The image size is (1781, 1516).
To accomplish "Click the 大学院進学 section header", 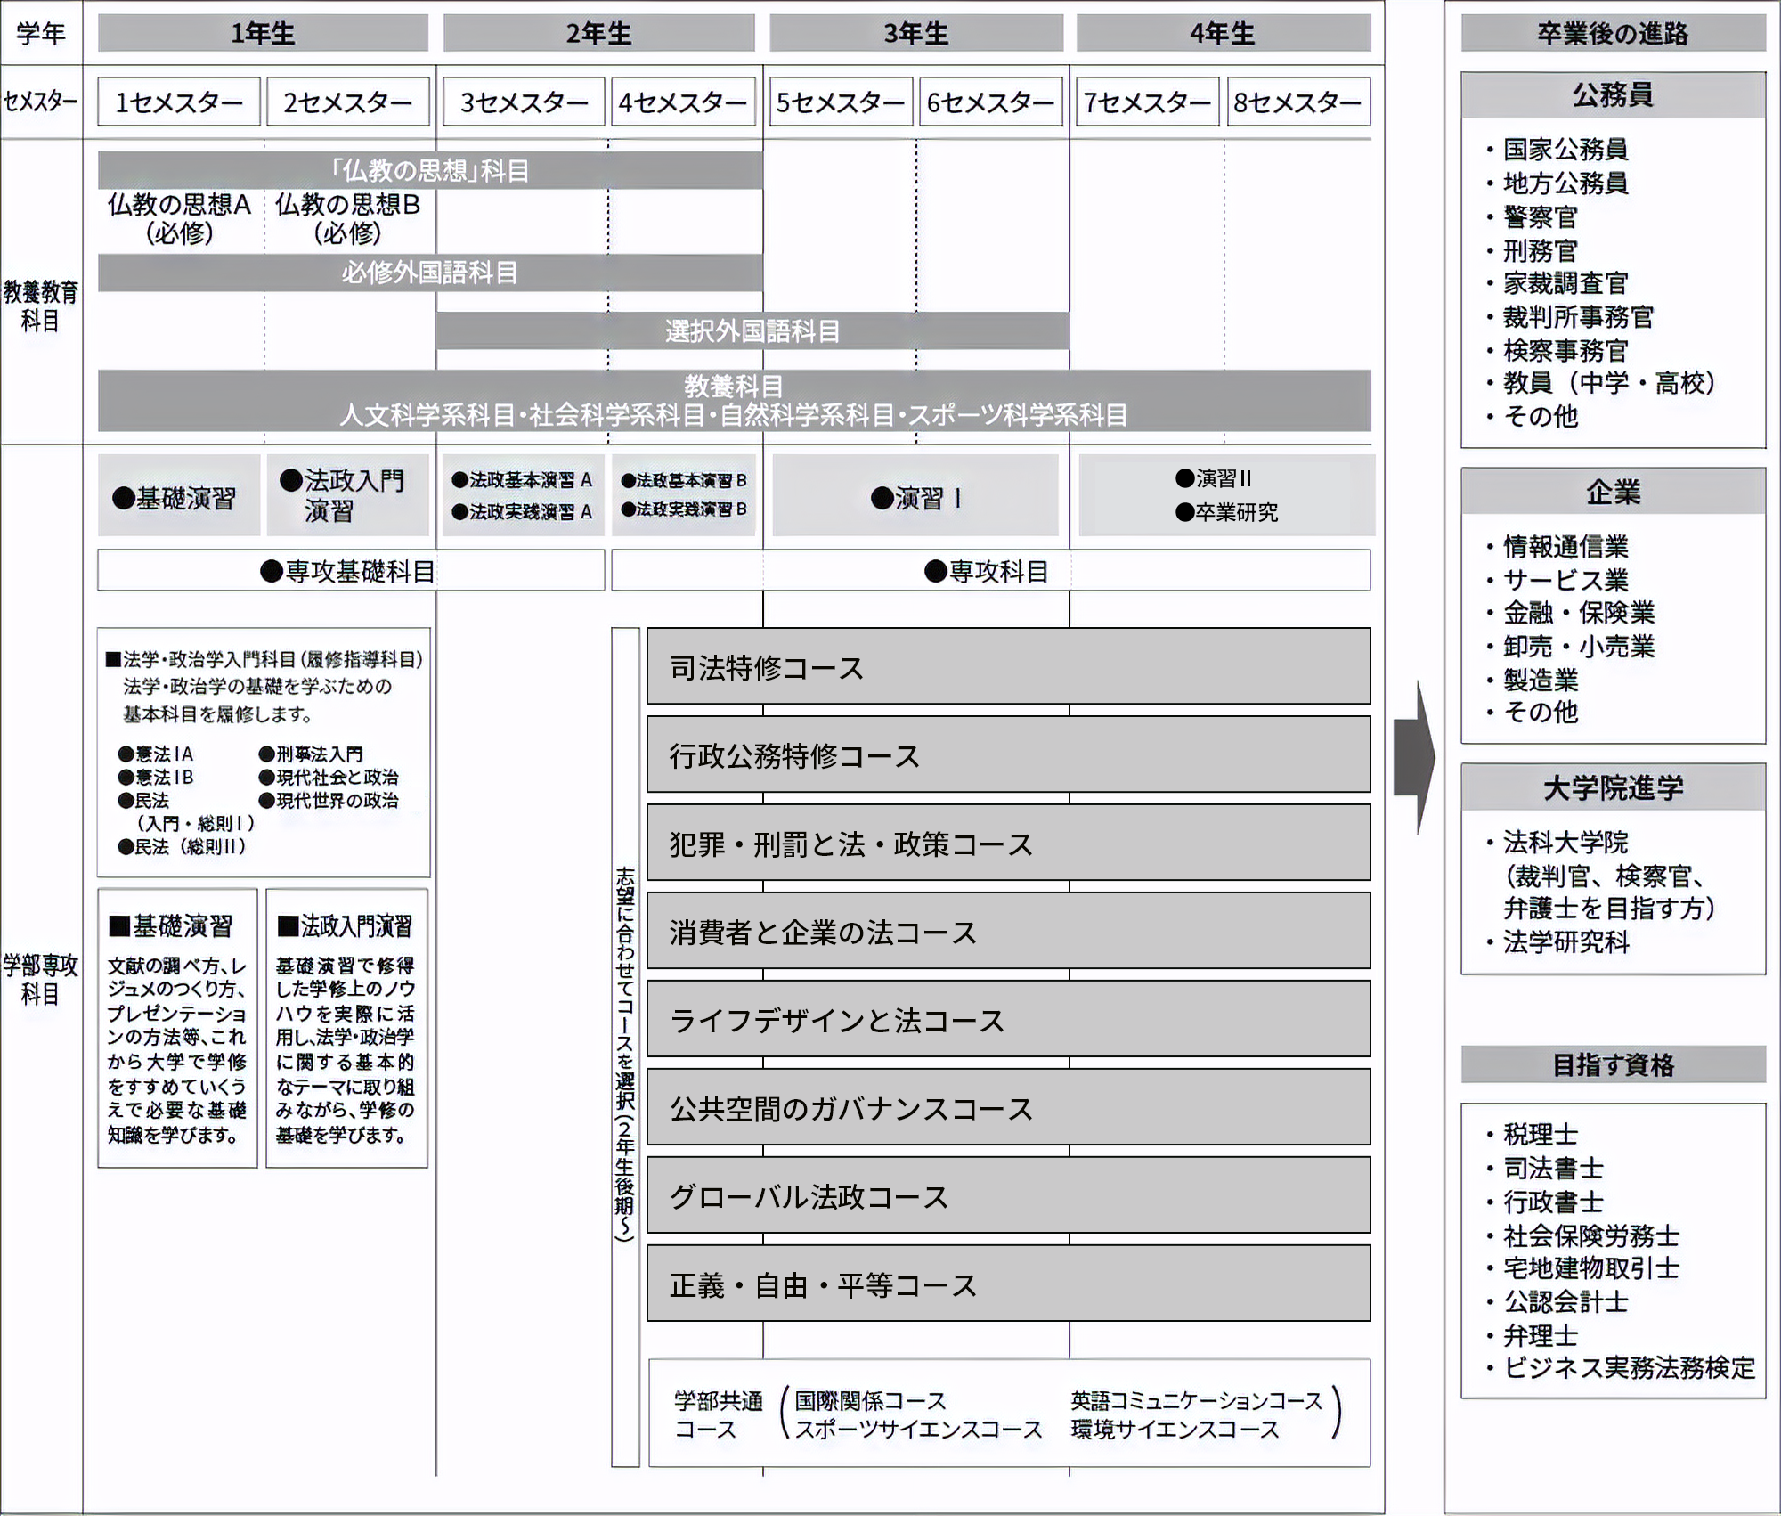I will click(1613, 787).
